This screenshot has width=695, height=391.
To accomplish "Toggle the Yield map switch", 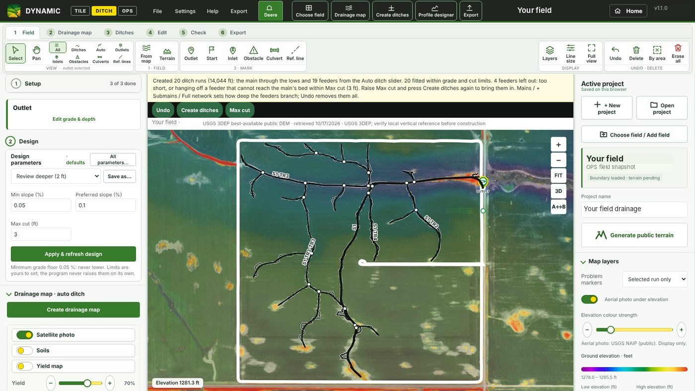I will pos(25,366).
